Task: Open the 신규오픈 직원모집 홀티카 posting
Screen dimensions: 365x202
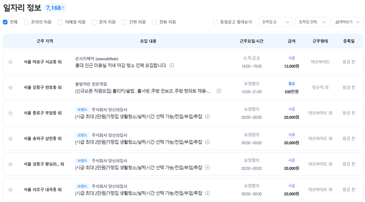Action: pyautogui.click(x=143, y=91)
